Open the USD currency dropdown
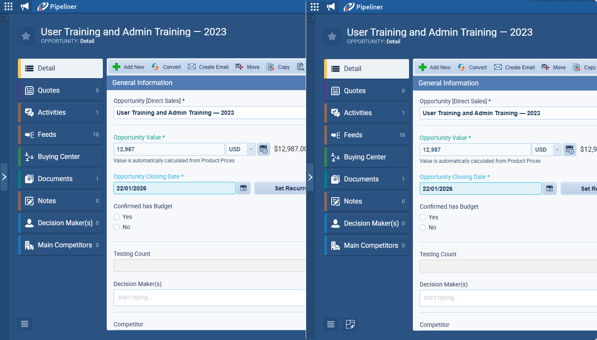 pos(250,149)
